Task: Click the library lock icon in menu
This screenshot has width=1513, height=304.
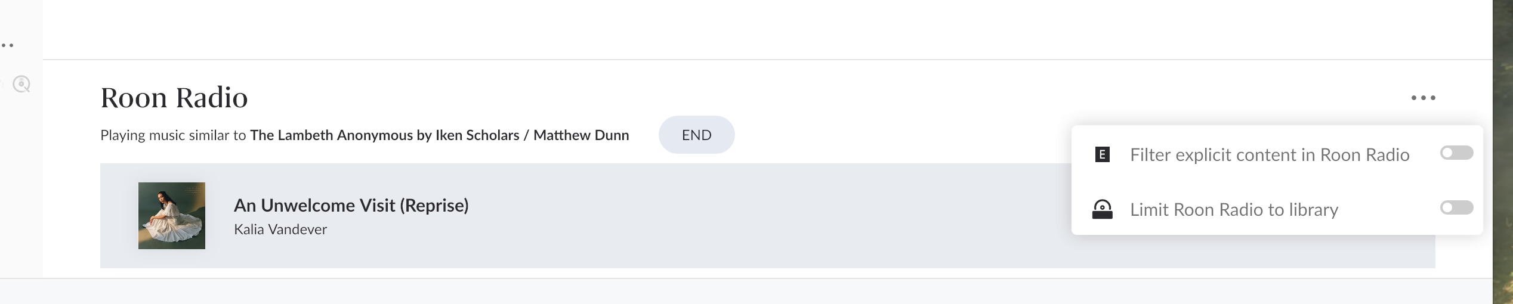Action: [1102, 210]
